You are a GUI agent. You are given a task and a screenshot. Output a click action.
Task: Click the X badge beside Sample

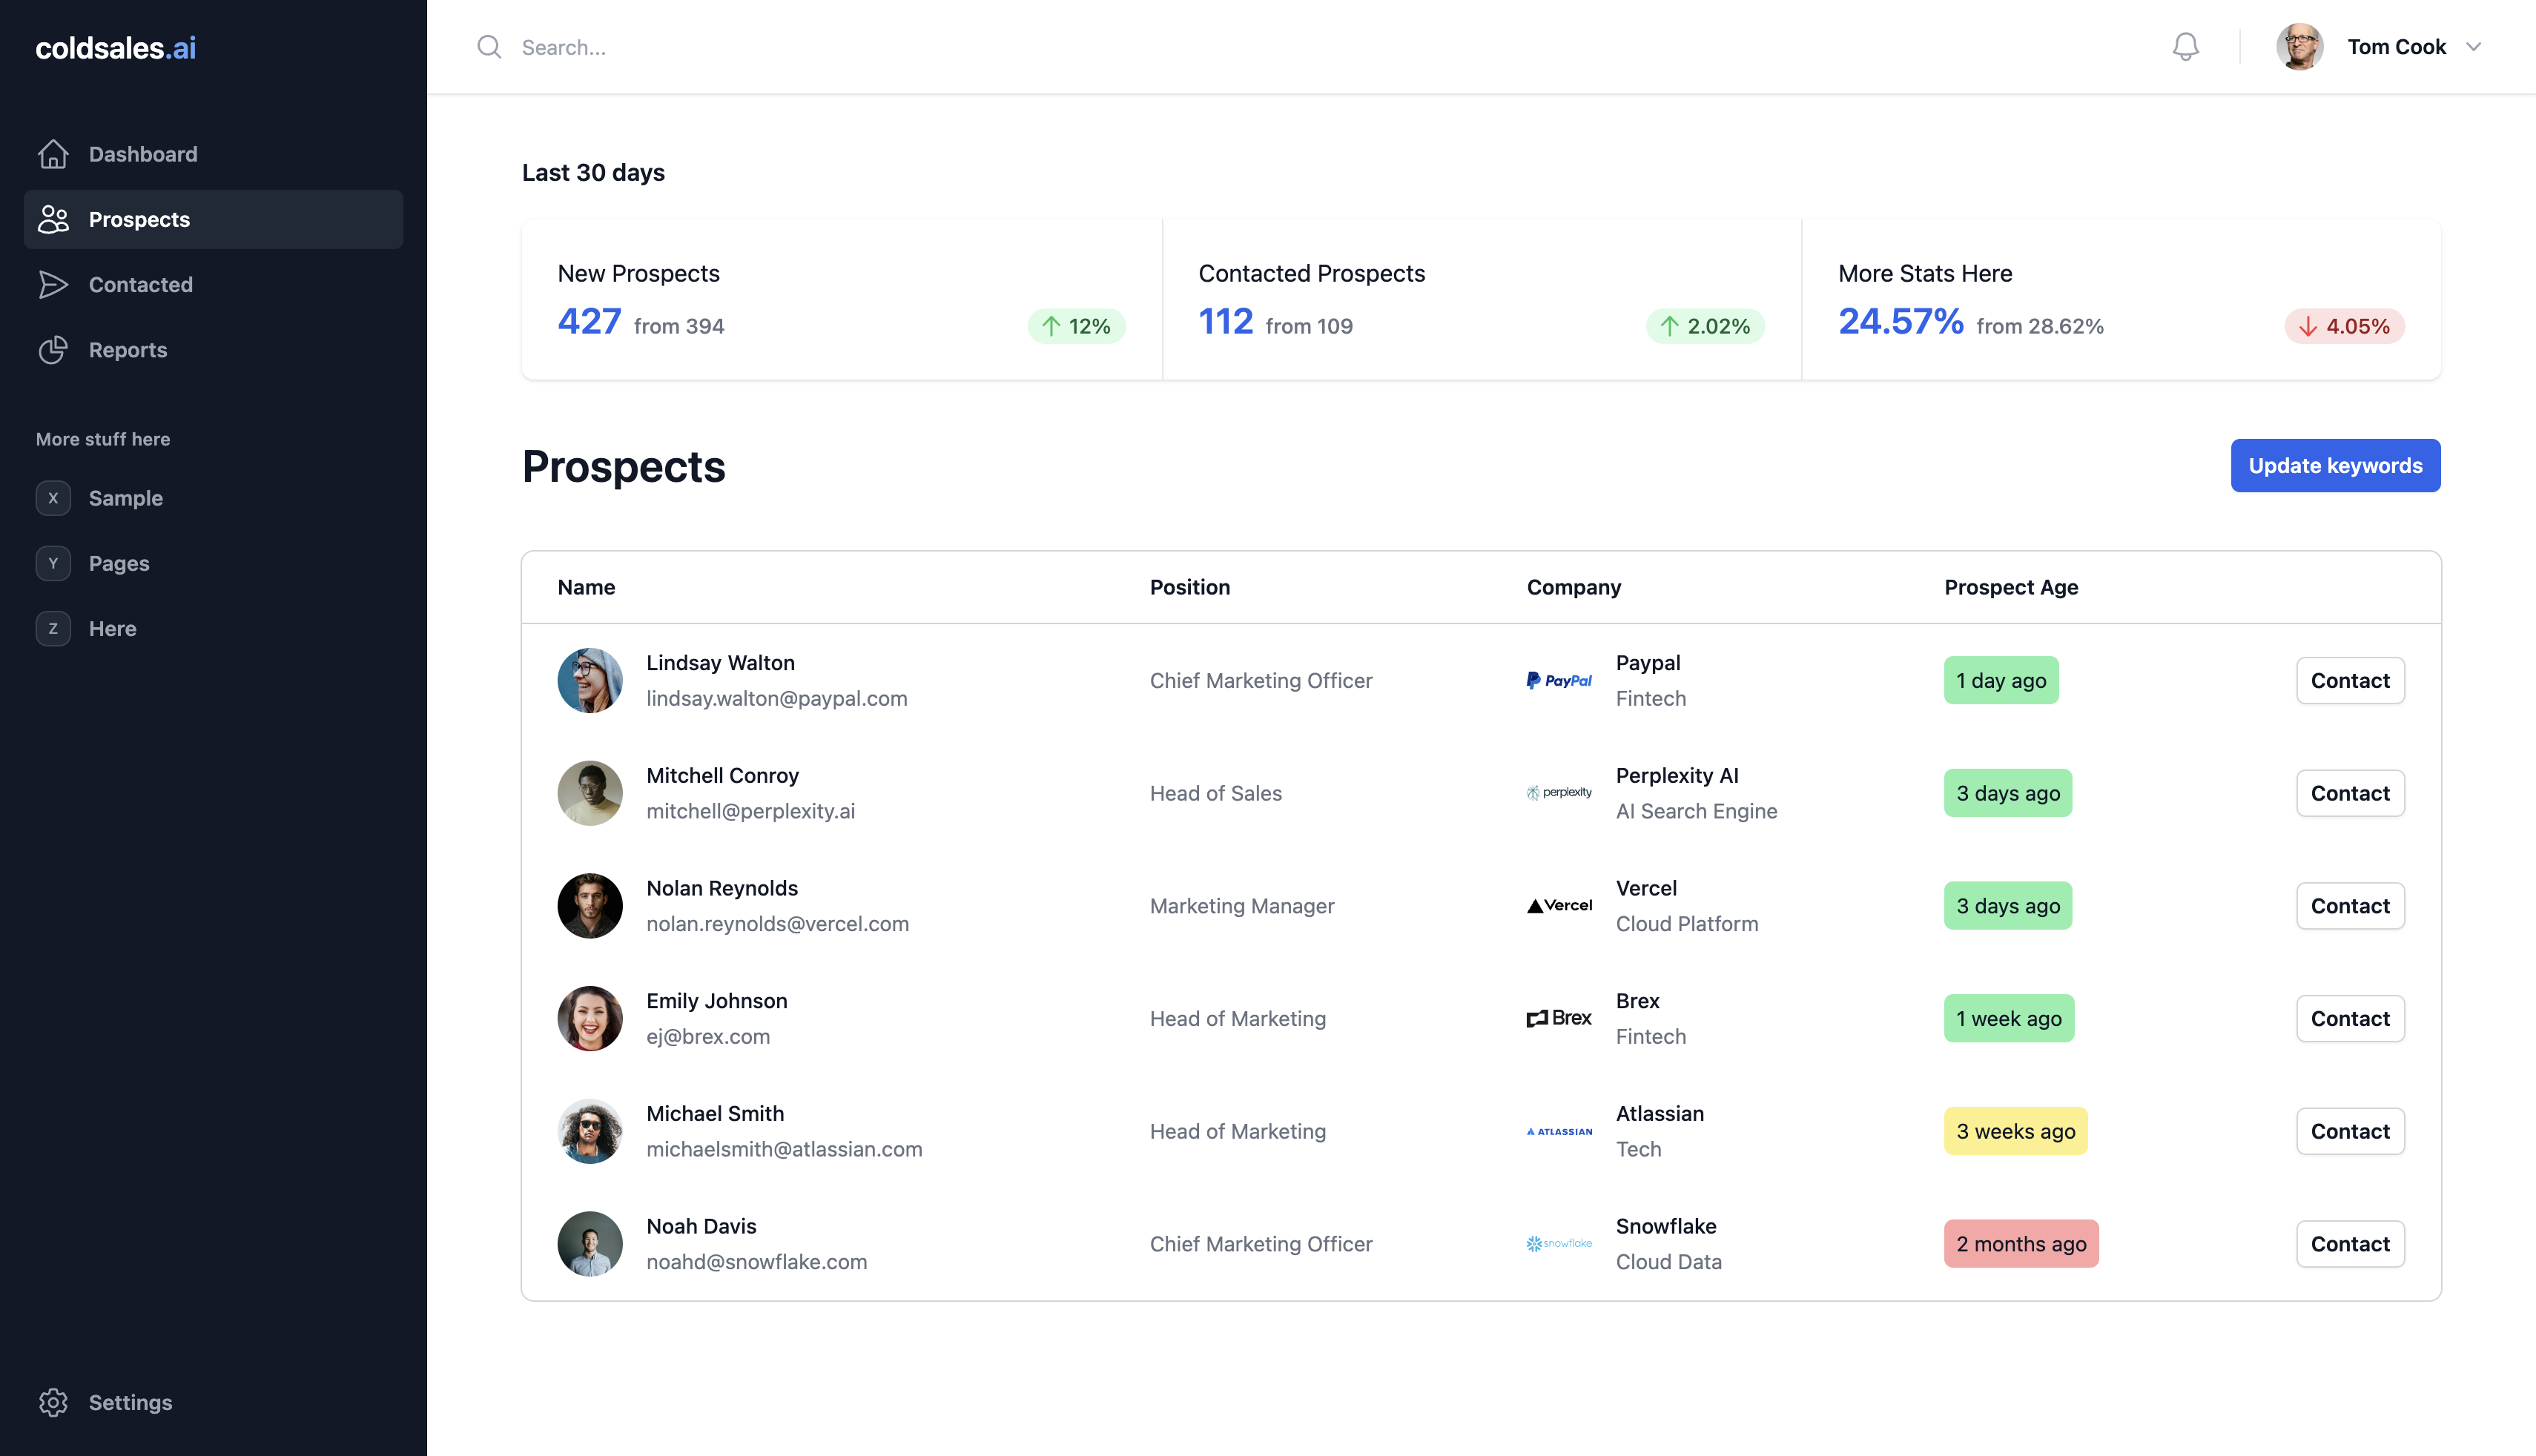(x=53, y=498)
